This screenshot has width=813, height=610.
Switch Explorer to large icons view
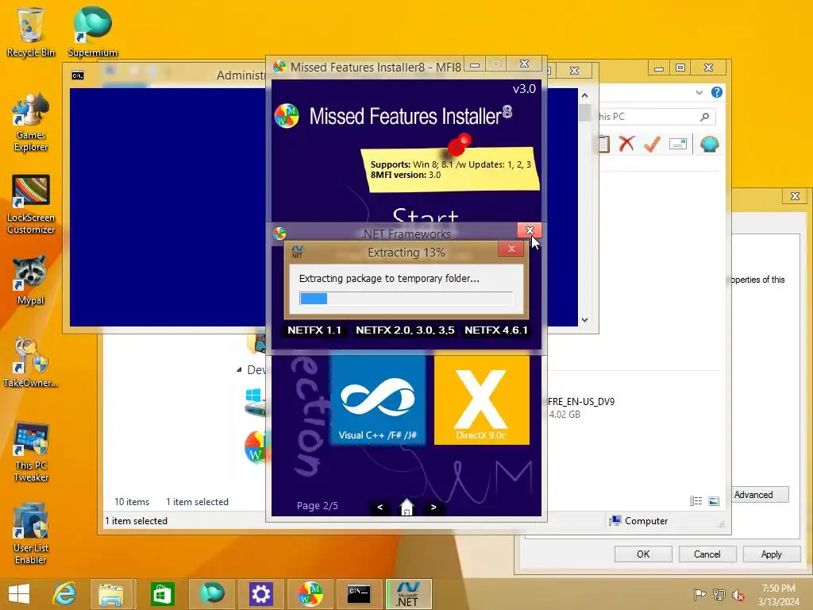click(x=714, y=500)
